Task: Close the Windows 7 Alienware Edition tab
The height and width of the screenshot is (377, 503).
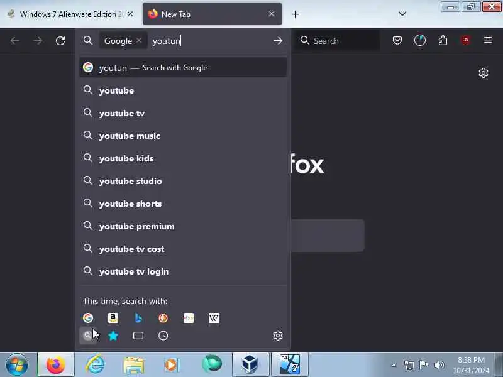Action: point(130,14)
